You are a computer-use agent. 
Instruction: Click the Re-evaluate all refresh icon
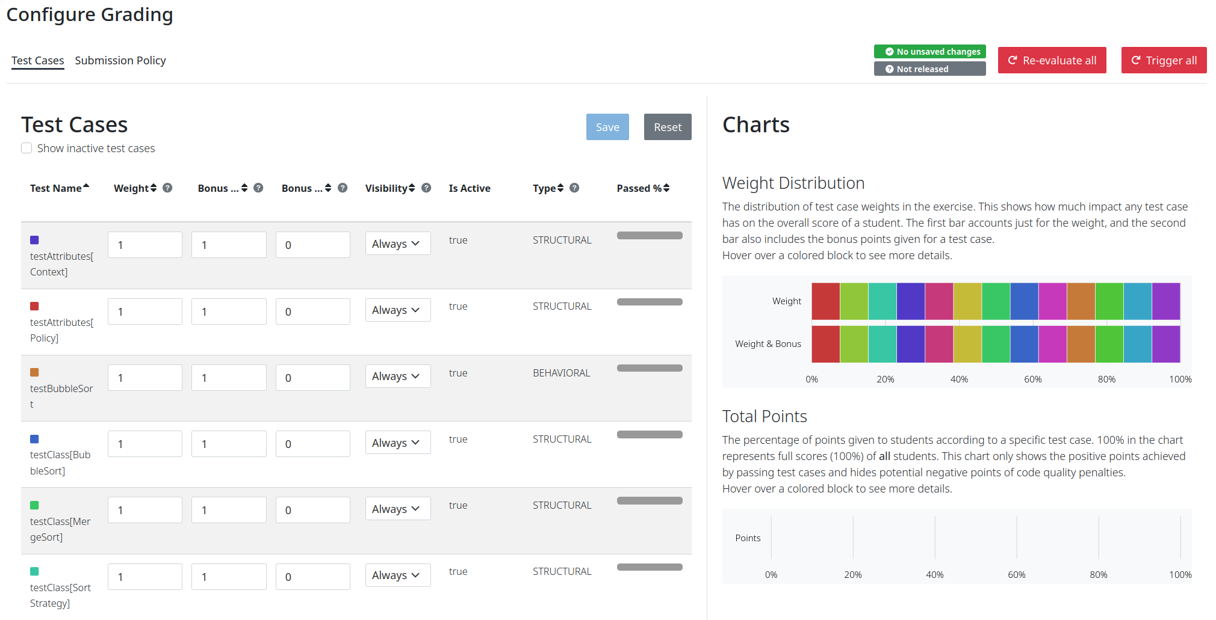tap(1013, 60)
